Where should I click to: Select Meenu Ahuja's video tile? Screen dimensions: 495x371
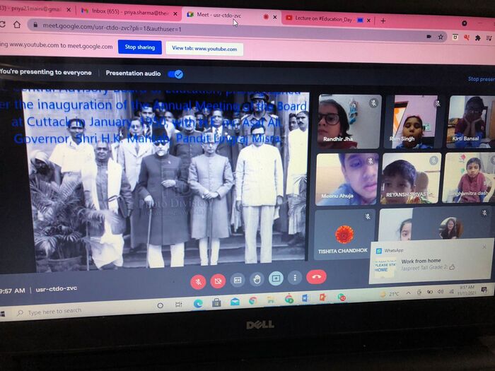347,179
